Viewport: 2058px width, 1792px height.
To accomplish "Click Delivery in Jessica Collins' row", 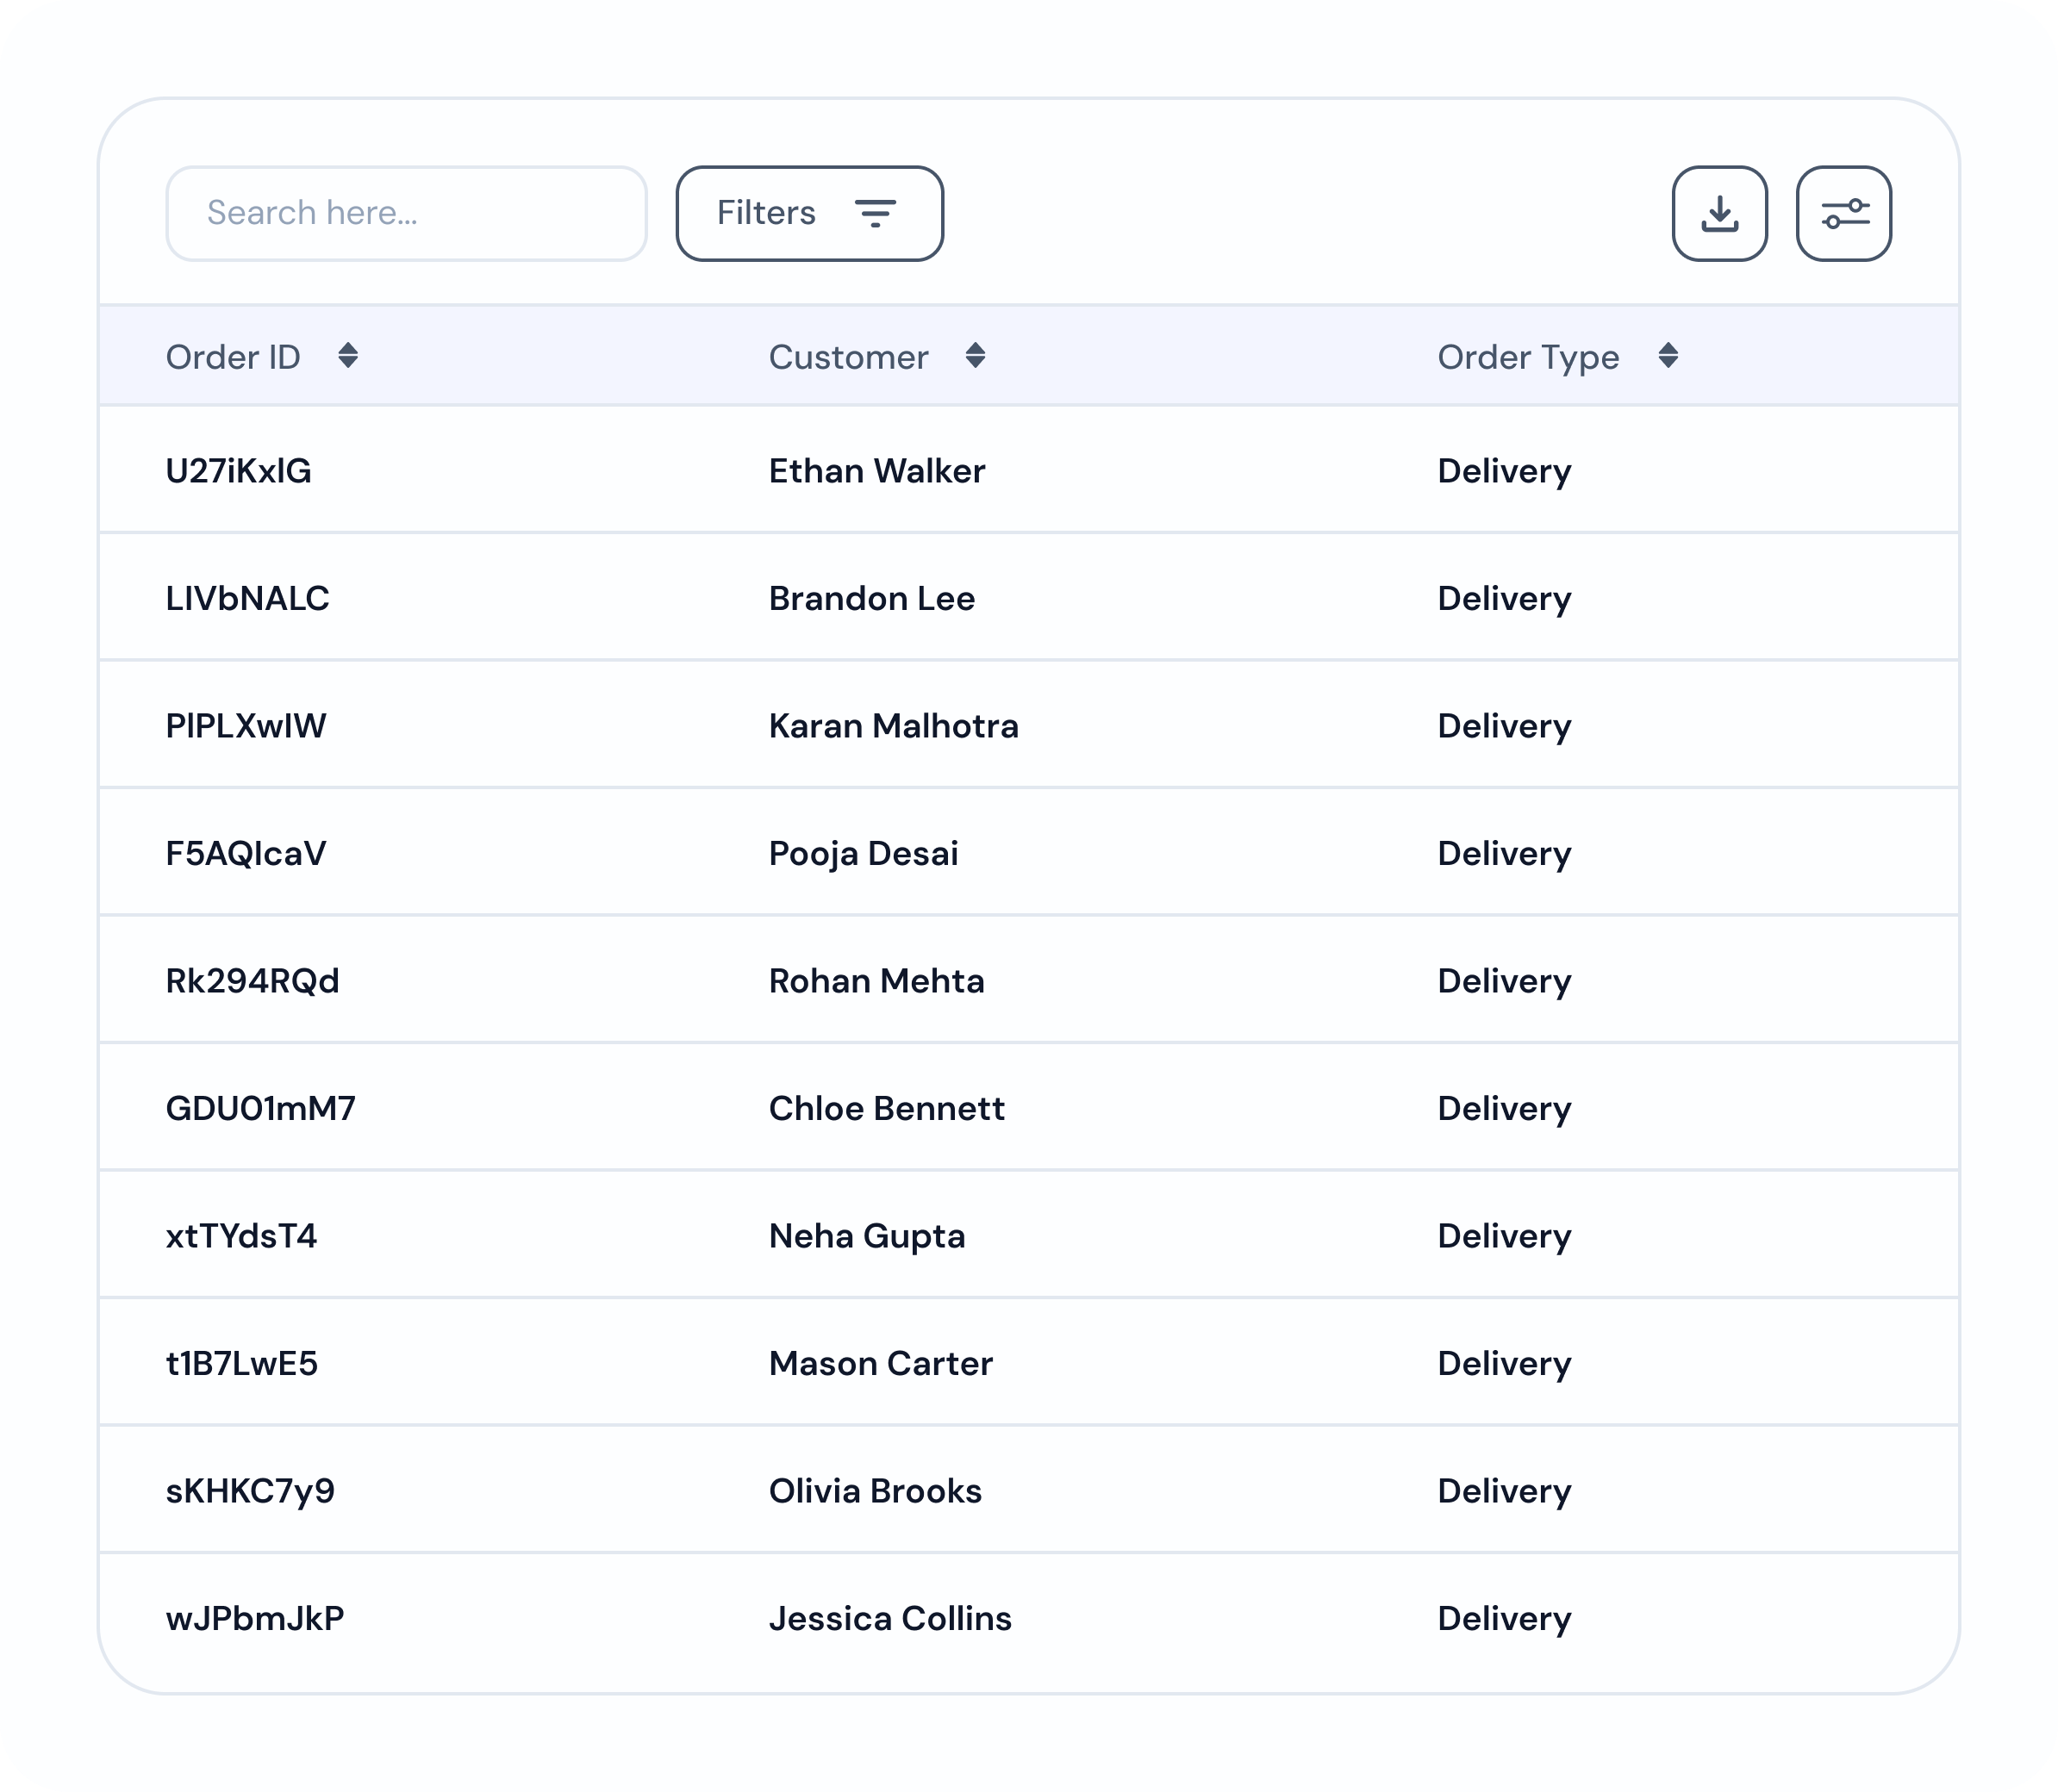I will click(x=1504, y=1618).
